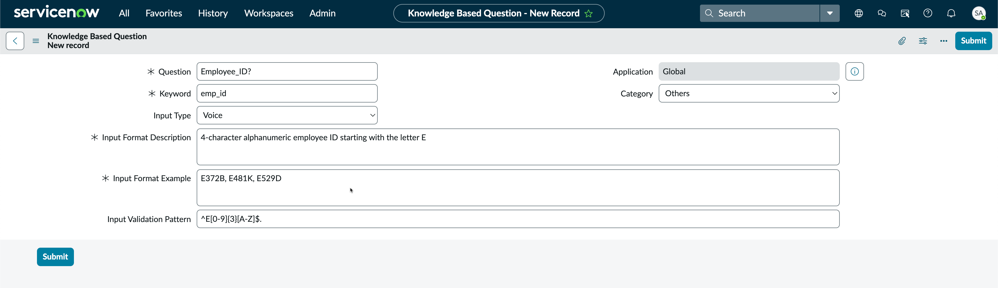Open the search options dropdown arrow
Viewport: 998px width, 288px height.
click(830, 14)
